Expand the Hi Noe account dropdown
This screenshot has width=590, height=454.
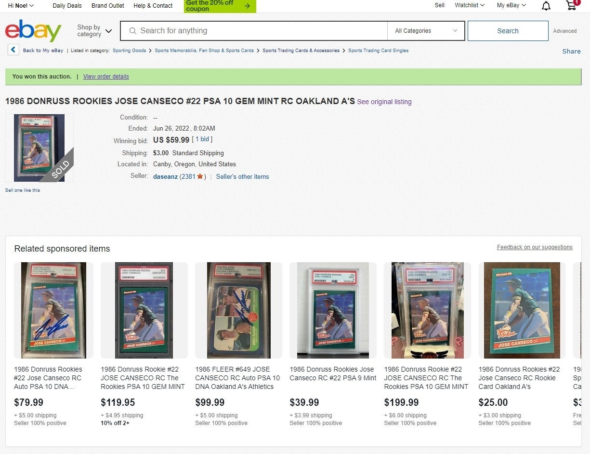(21, 6)
